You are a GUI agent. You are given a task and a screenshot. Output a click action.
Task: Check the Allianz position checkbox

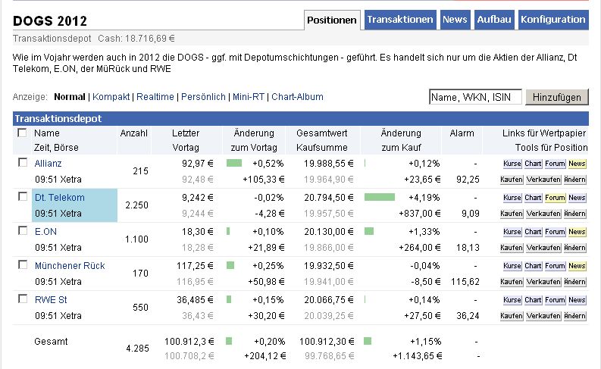click(22, 163)
